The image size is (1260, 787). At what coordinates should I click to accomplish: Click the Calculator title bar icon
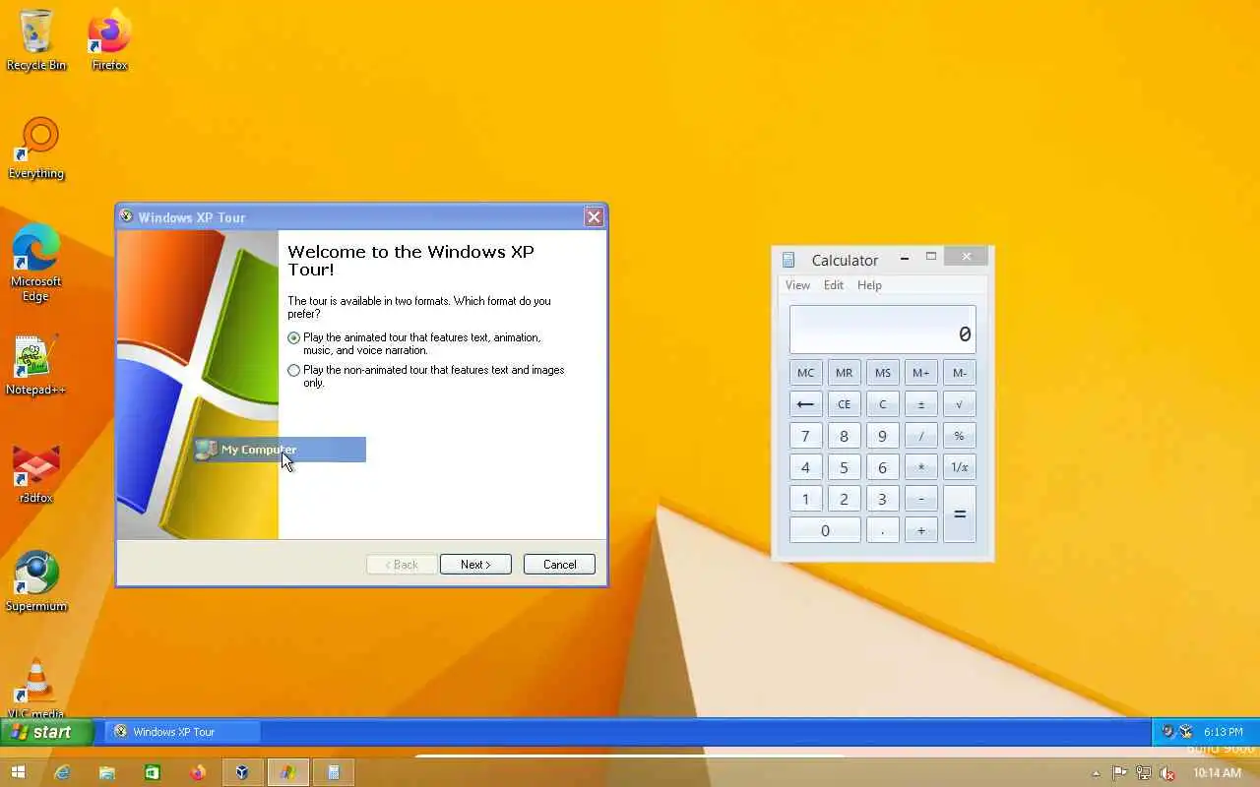tap(788, 260)
